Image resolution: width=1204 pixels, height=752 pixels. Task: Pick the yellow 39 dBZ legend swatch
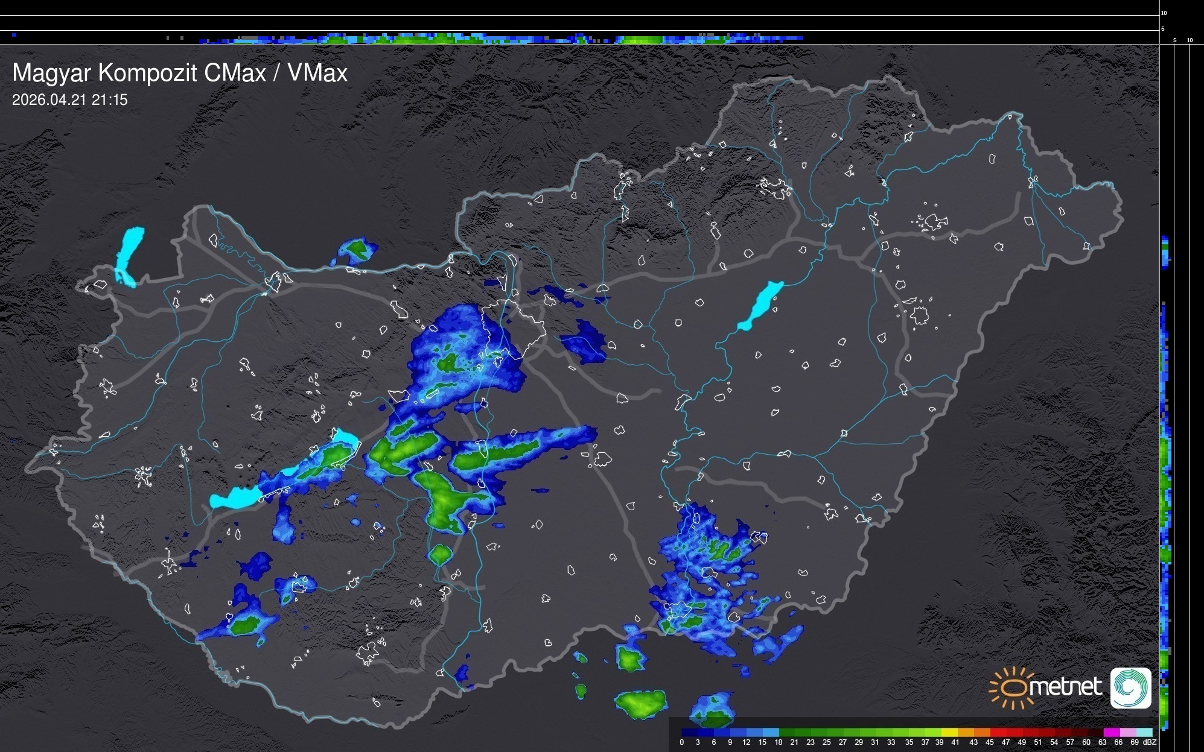coord(950,732)
